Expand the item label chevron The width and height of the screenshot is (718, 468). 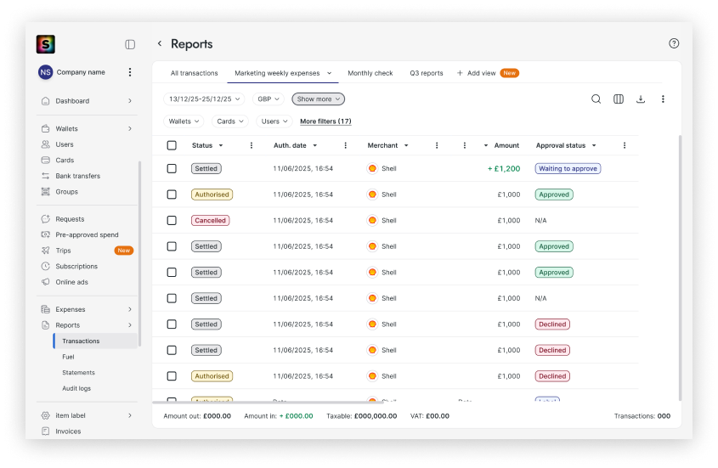(130, 416)
